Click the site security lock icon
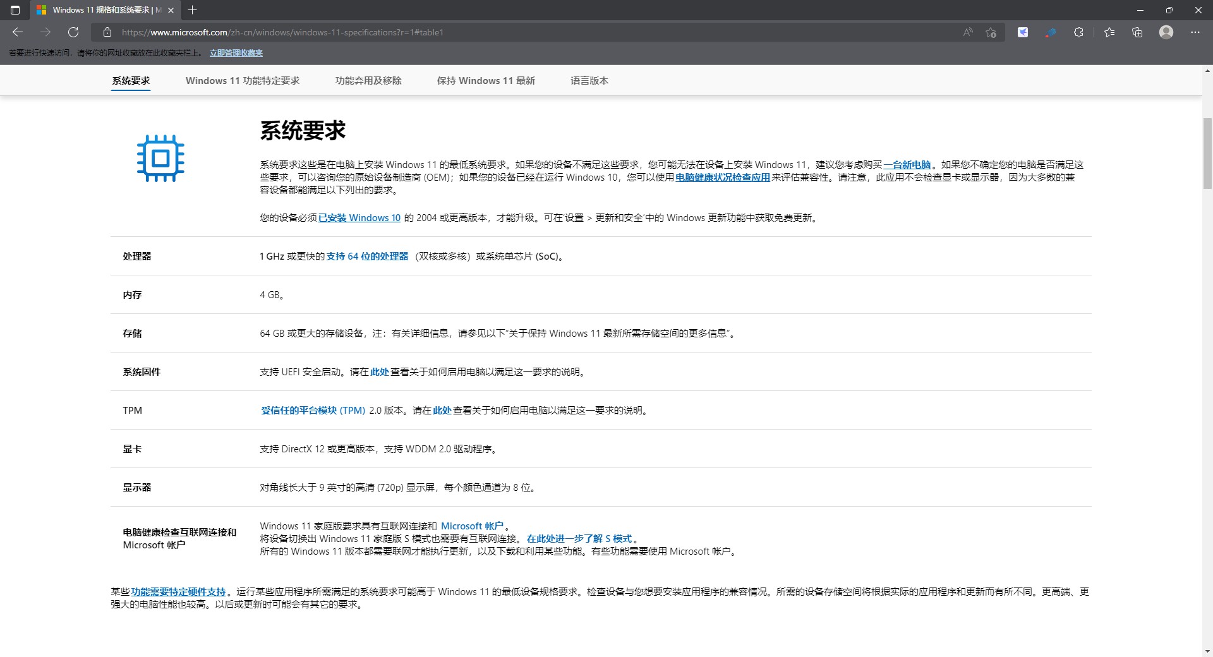 [x=107, y=32]
